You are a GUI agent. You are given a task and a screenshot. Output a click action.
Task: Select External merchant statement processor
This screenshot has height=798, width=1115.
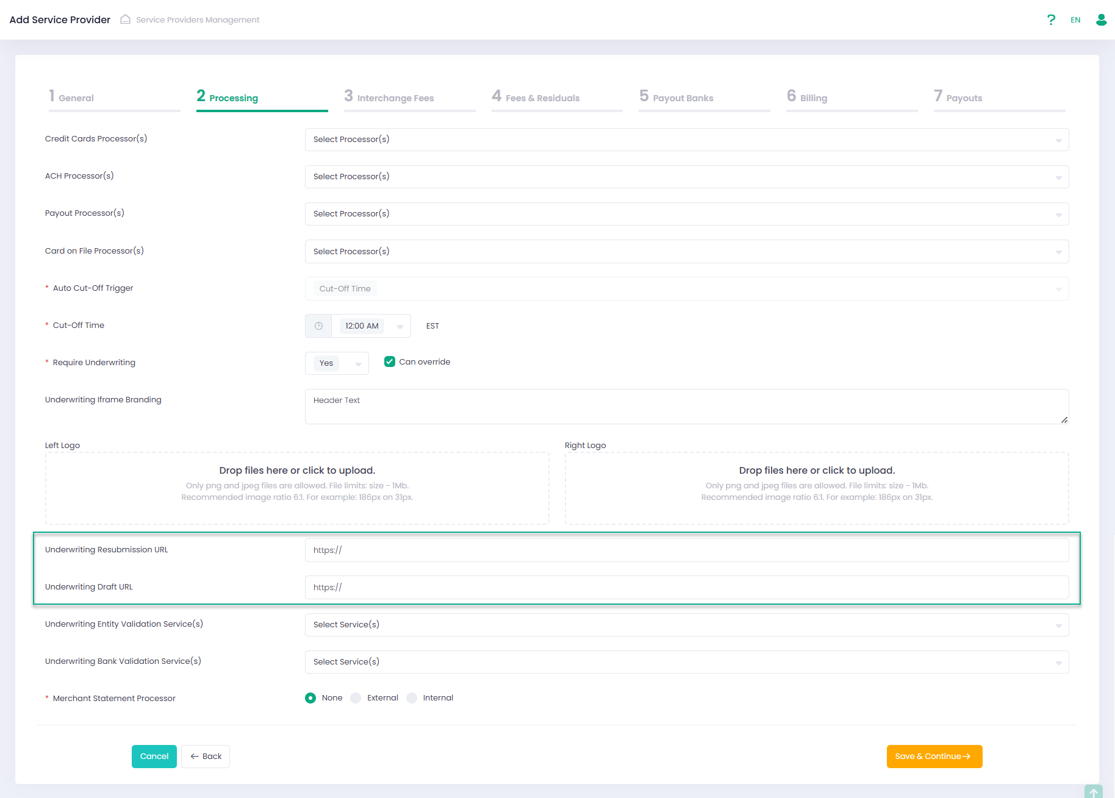tap(356, 698)
